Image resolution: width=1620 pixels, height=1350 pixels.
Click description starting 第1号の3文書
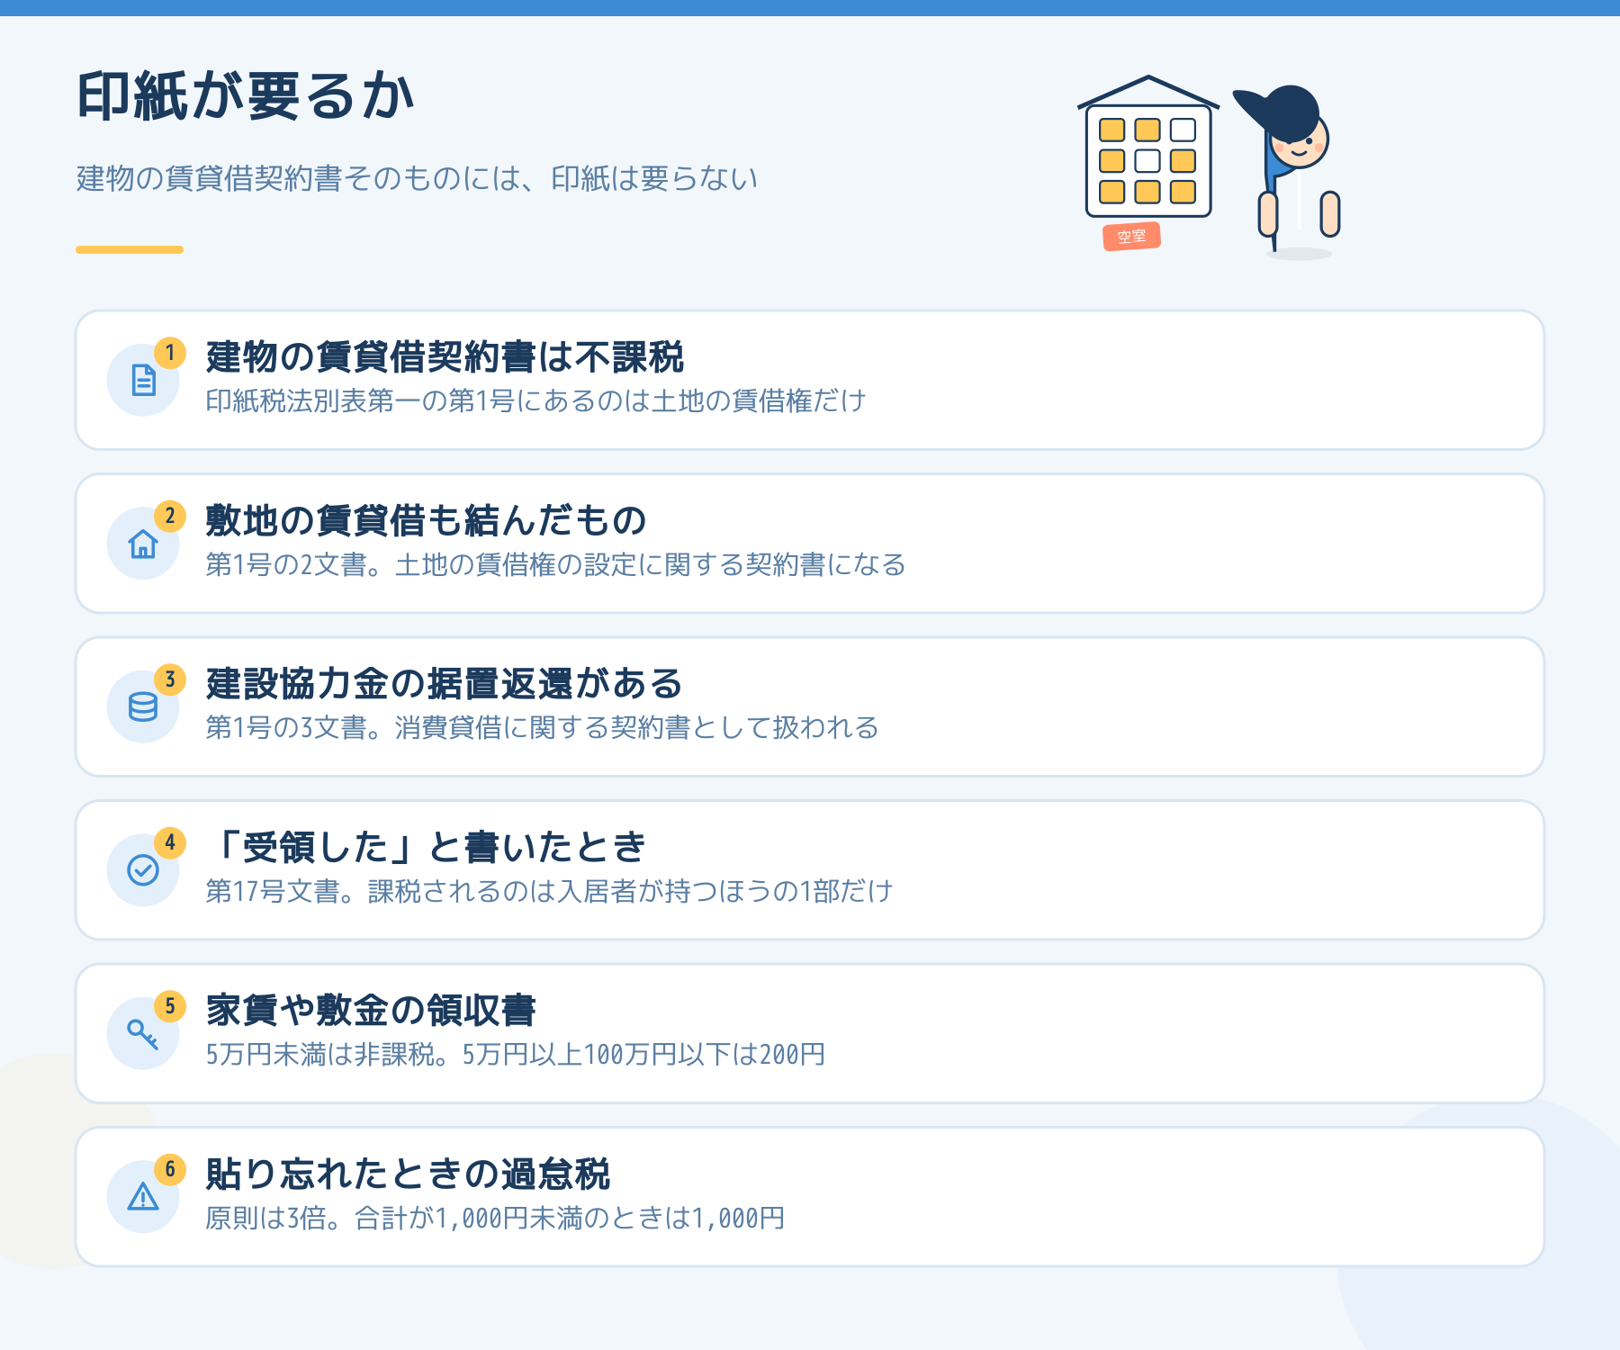click(x=542, y=727)
